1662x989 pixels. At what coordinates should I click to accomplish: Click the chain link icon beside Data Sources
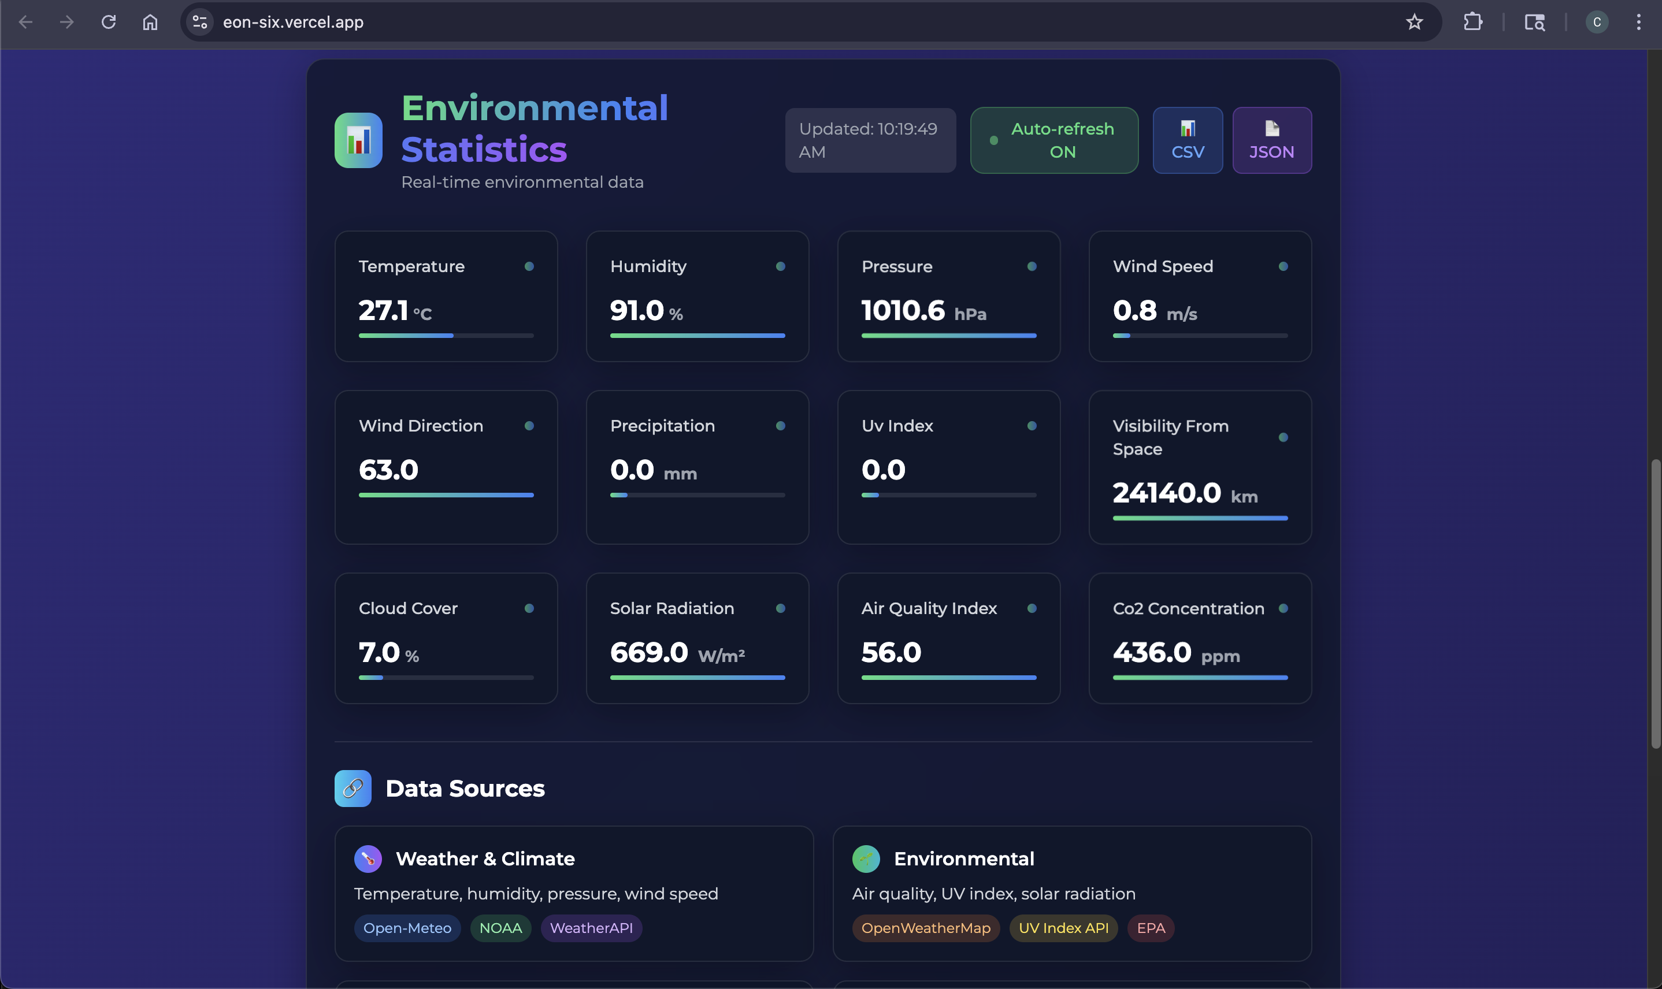pos(353,789)
